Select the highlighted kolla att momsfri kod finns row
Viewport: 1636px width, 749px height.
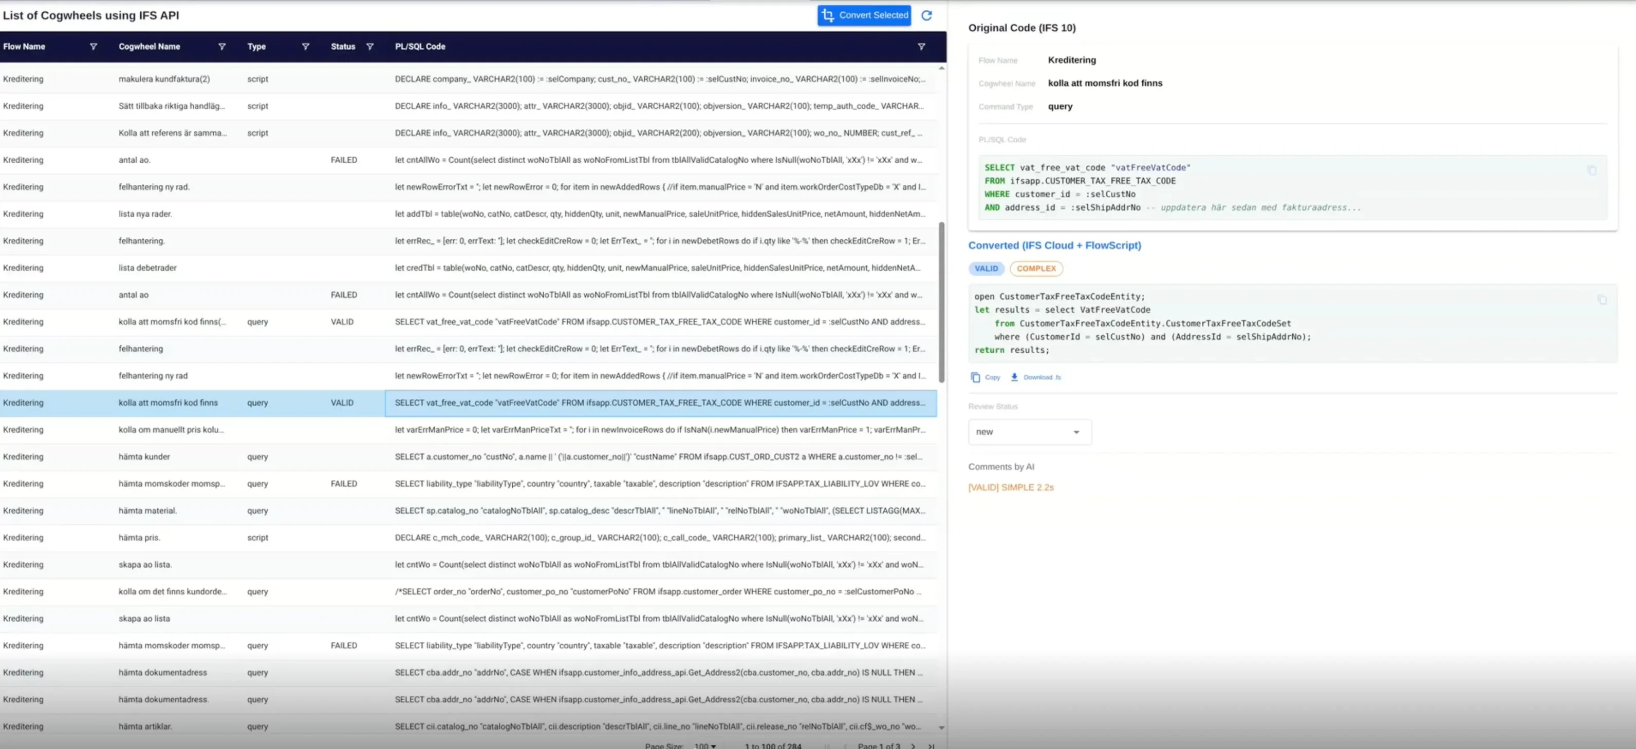(468, 402)
